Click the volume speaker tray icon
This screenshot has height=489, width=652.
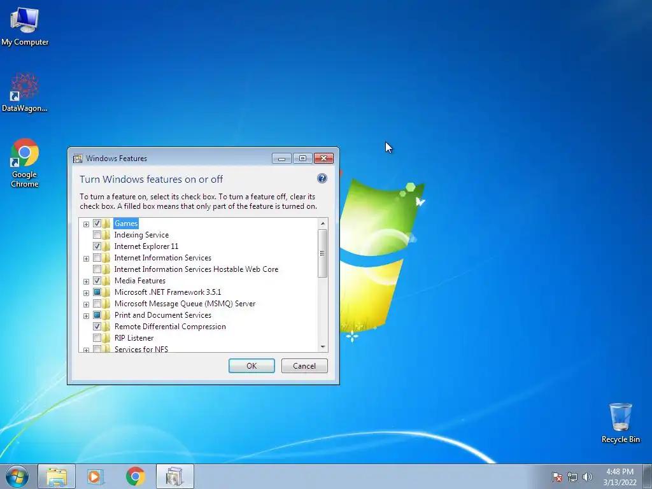[x=587, y=477]
